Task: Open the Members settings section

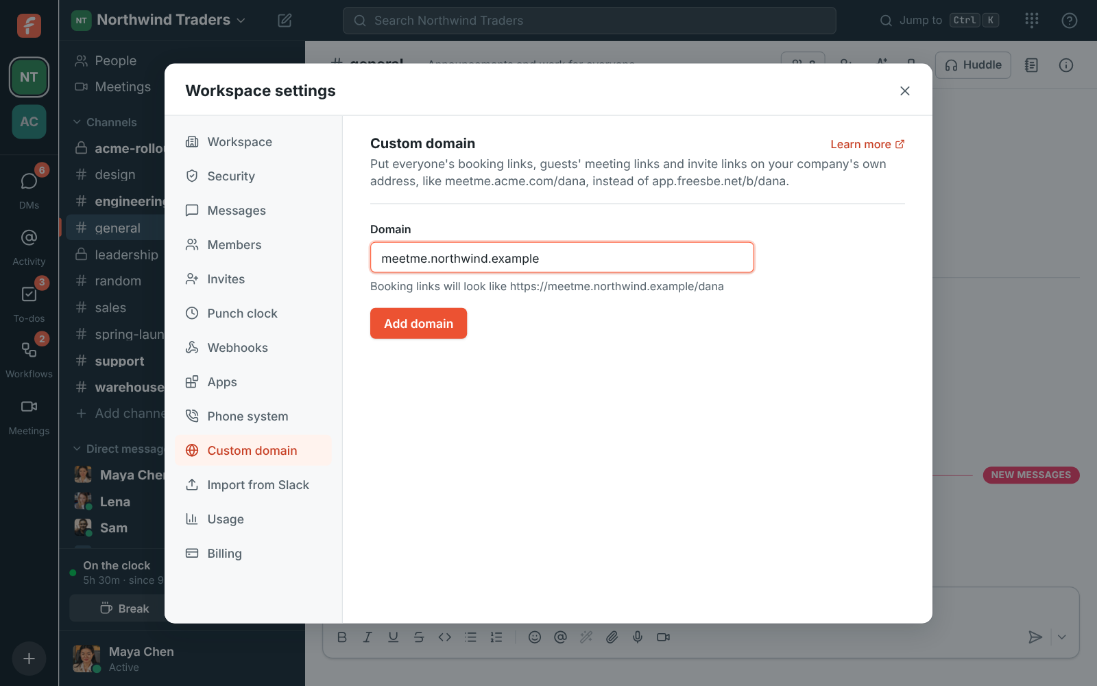Action: tap(253, 245)
